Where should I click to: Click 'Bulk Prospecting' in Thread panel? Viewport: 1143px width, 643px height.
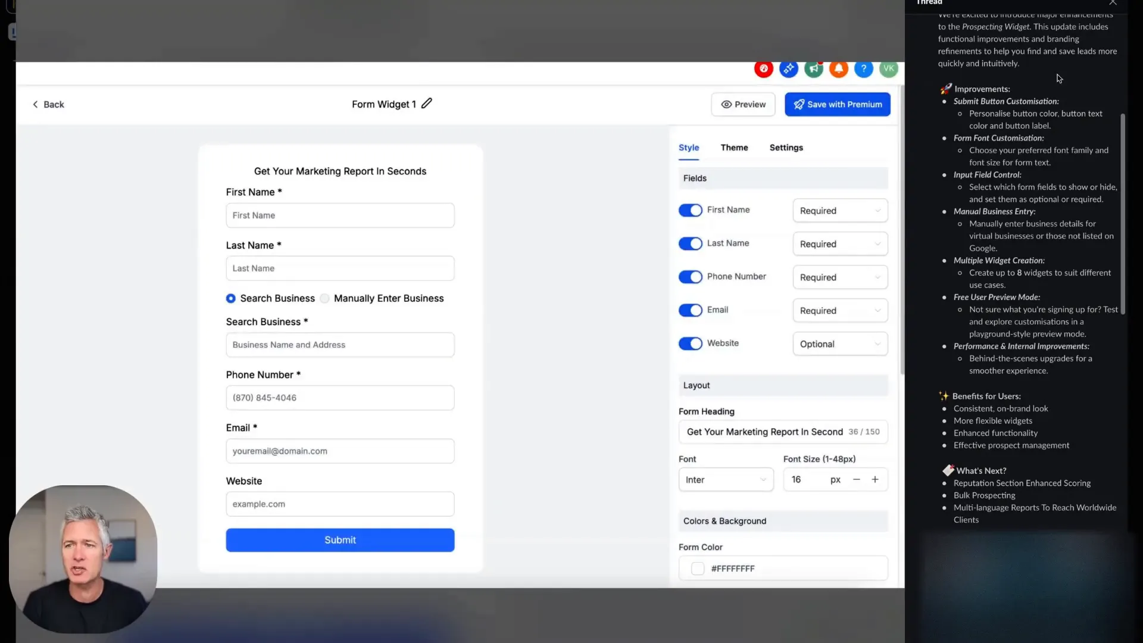[984, 495]
